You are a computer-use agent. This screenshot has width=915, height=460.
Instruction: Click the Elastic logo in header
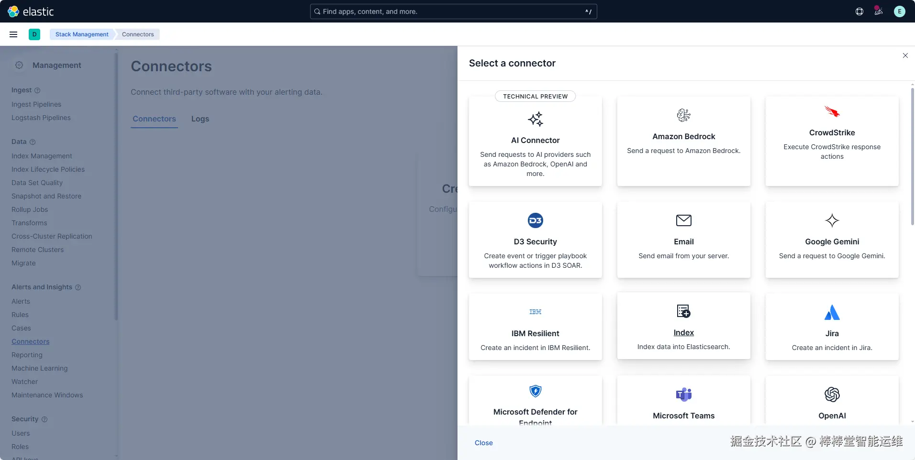(31, 11)
